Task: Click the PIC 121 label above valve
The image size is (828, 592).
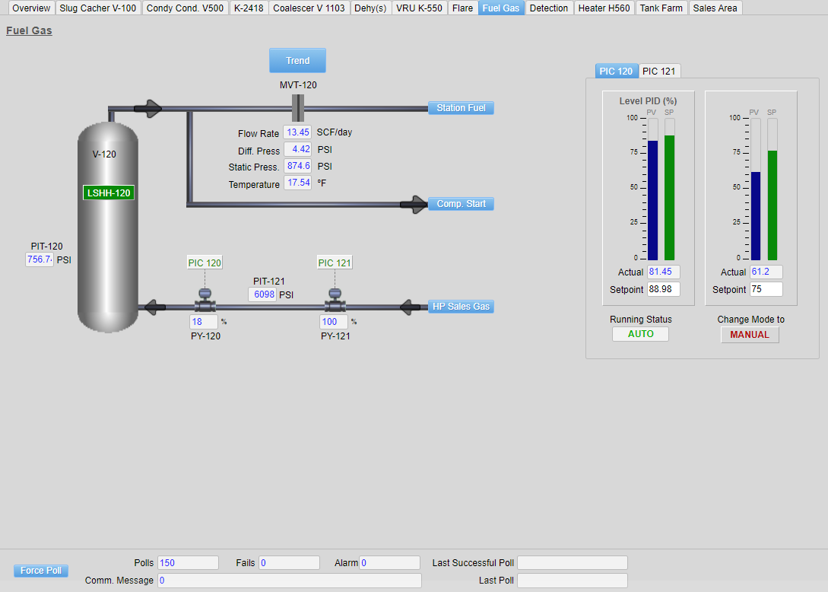Action: 335,263
